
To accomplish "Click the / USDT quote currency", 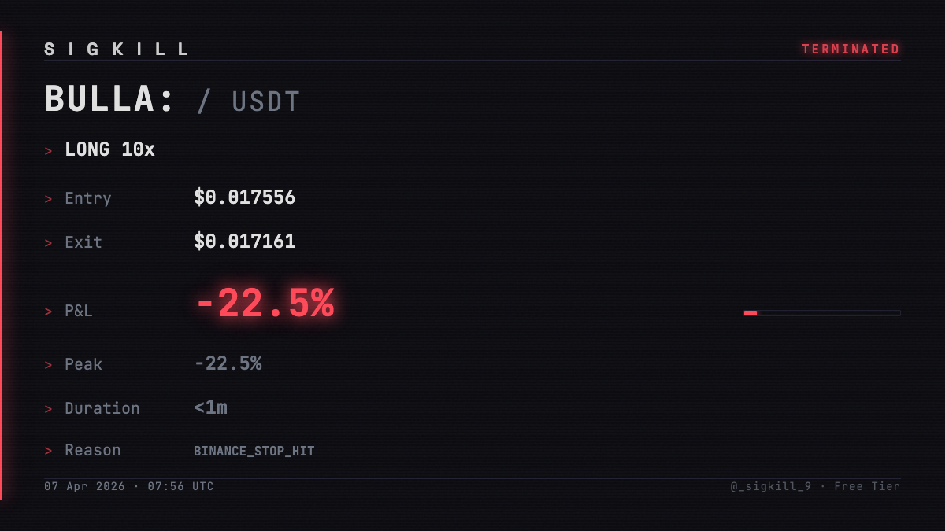I will point(249,101).
